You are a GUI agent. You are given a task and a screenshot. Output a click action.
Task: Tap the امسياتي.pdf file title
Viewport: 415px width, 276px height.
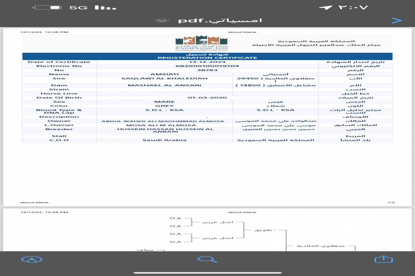coord(220,20)
